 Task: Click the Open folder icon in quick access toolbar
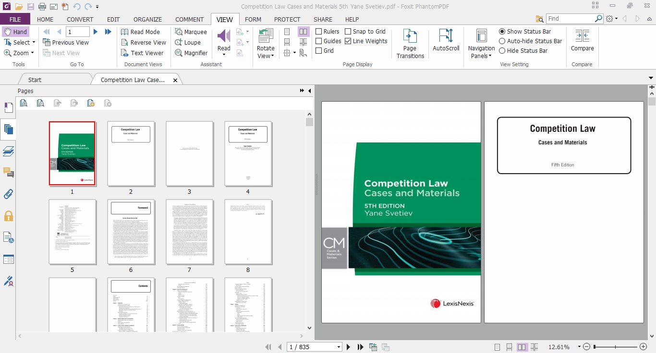coord(19,7)
